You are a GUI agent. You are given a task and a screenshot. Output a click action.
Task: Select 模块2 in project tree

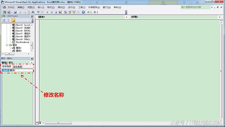[17, 51]
